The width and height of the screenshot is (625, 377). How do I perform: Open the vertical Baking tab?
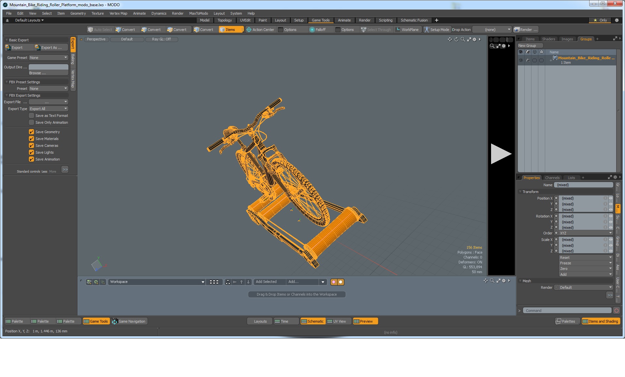coord(73,59)
